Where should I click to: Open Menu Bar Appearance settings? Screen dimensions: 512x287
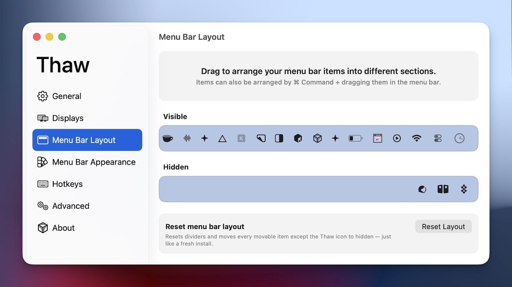click(x=87, y=162)
